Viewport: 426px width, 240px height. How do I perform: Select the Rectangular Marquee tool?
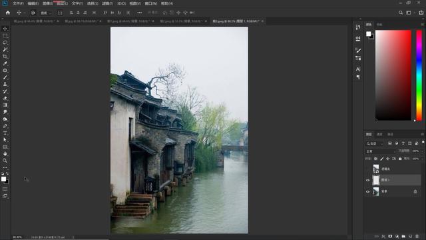point(5,35)
